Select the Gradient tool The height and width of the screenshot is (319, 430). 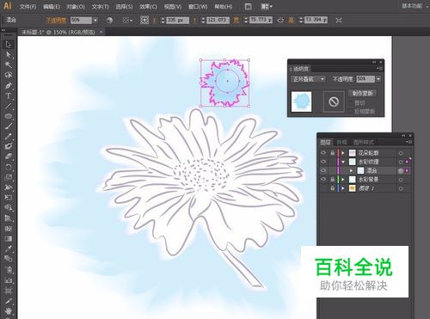pyautogui.click(x=8, y=238)
